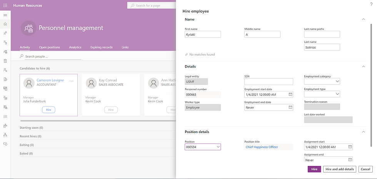The height and width of the screenshot is (179, 377).
Task: Open the document with arrow sidebar icon
Action: click(5, 79)
